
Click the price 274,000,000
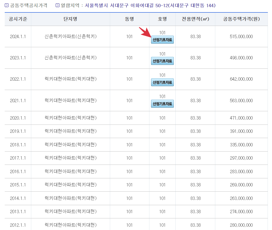[241, 212]
